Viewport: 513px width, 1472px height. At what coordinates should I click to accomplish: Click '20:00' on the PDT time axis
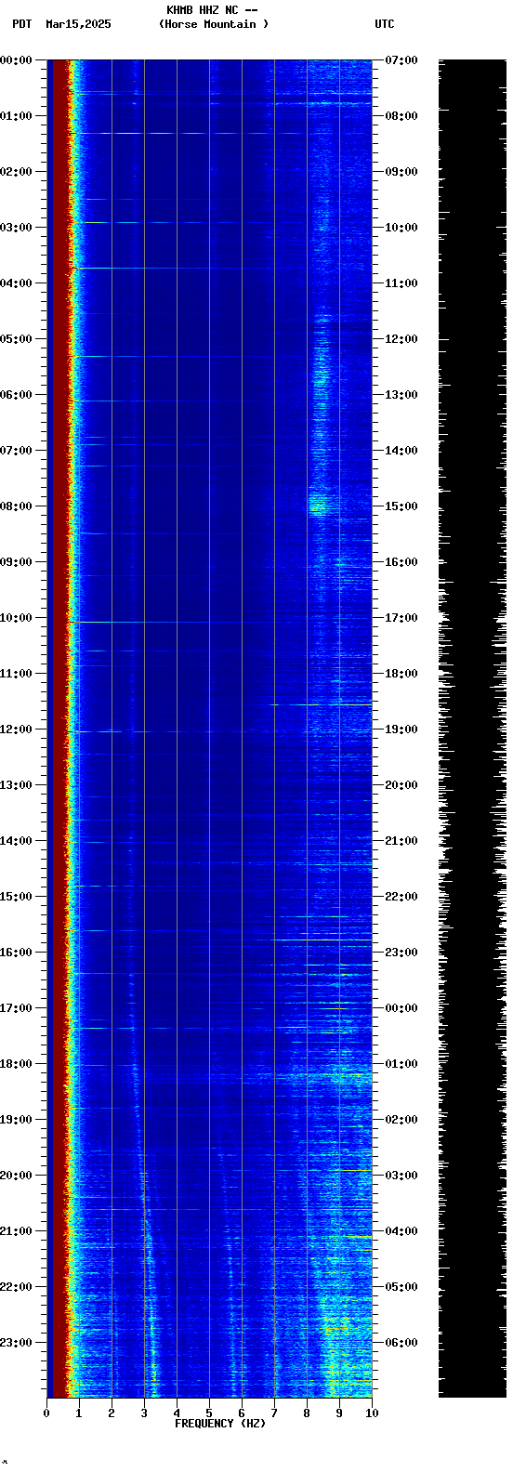click(17, 1176)
